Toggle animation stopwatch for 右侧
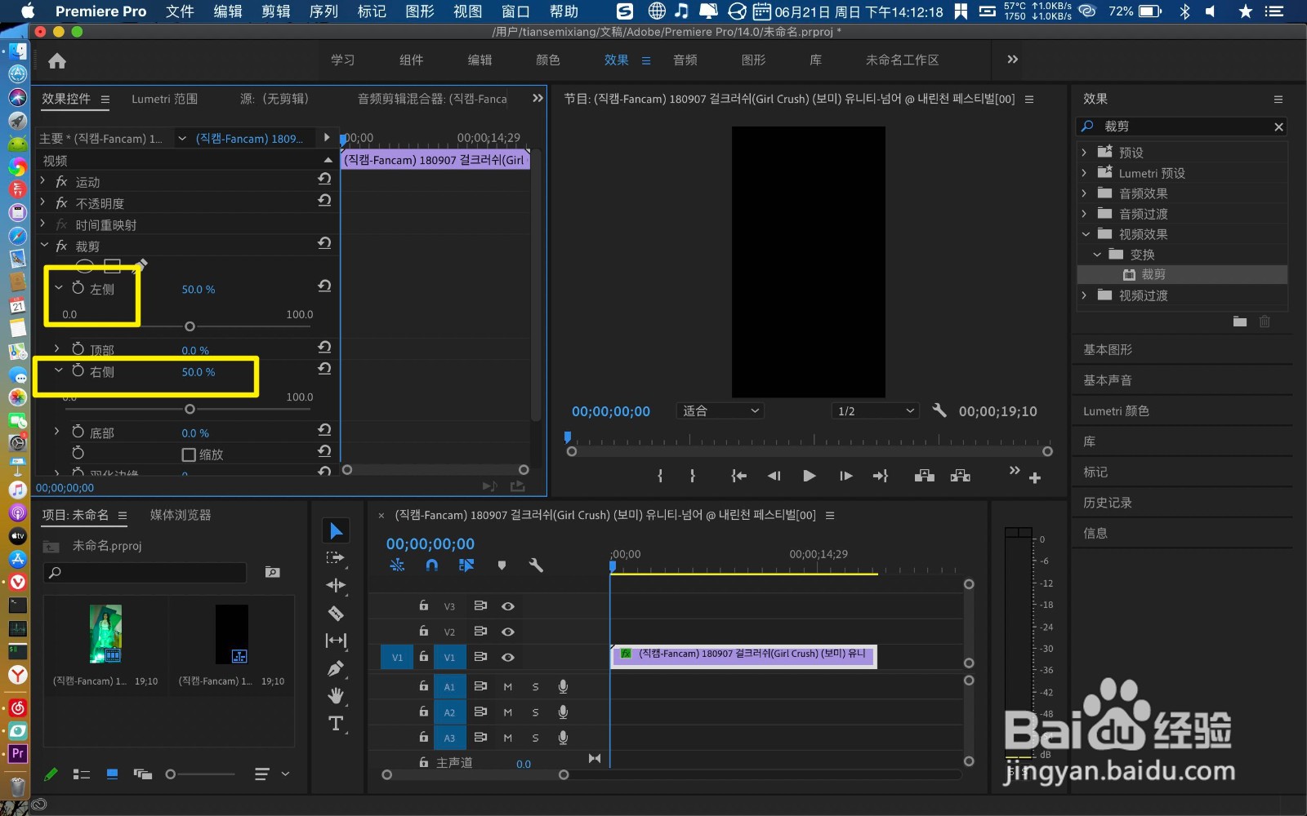Screen dimensions: 1307x816 click(78, 370)
